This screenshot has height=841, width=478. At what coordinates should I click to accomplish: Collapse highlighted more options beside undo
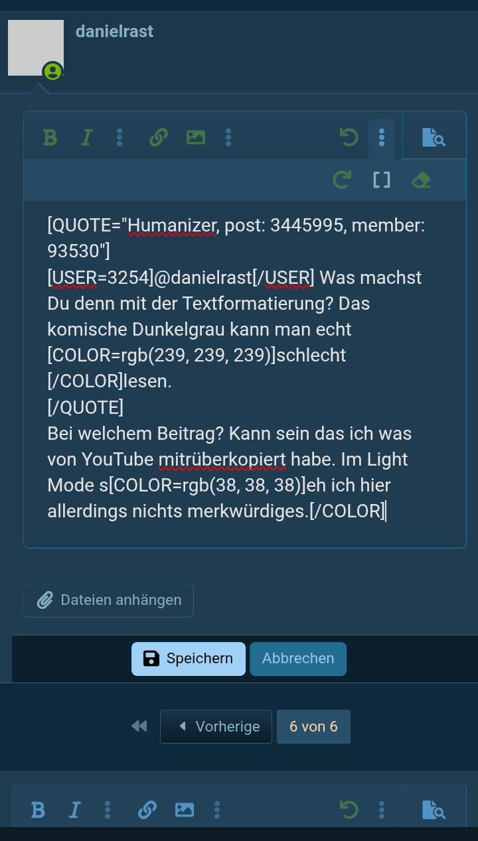click(382, 139)
